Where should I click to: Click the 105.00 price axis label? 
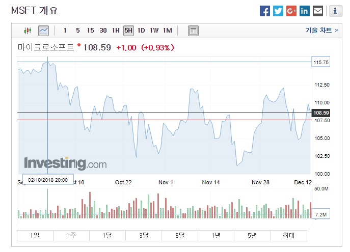322,138
